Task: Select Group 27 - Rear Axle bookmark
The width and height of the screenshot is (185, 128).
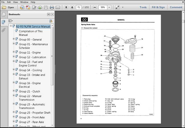Action: coord(31,122)
